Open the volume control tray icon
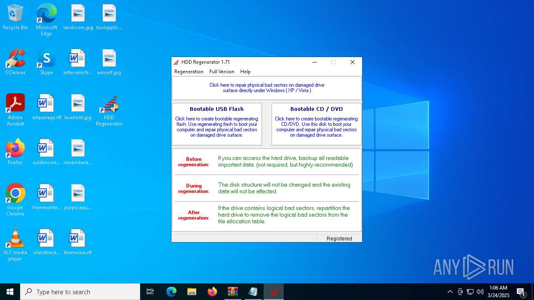 tap(480, 292)
